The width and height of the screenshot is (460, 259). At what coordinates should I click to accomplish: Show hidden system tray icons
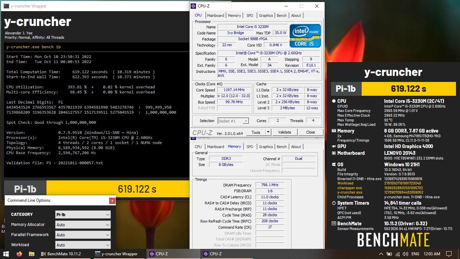[381, 254]
